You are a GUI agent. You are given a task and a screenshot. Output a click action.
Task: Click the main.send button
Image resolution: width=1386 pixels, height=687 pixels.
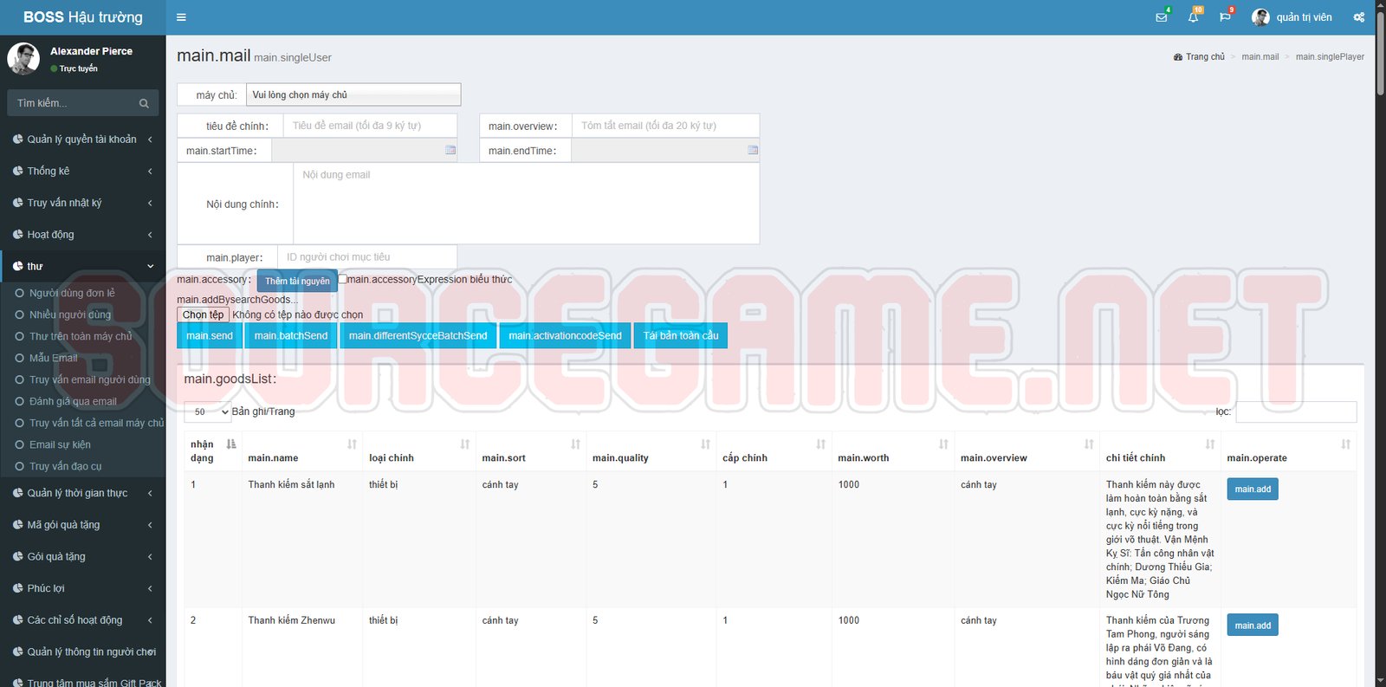coord(209,336)
